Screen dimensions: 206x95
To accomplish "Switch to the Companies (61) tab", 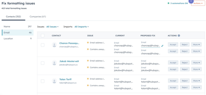I will click(x=38, y=17).
